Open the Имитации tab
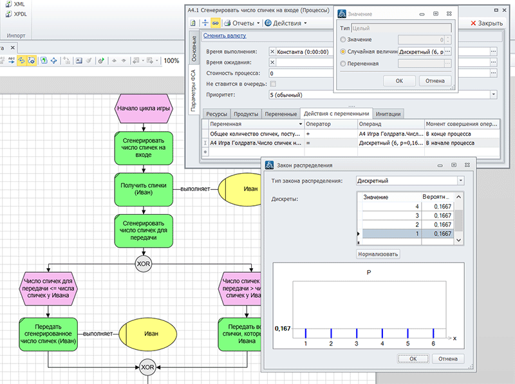The image size is (515, 384). (x=388, y=114)
